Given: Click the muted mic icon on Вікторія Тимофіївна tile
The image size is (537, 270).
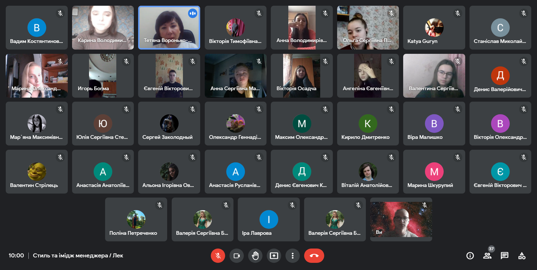Looking at the screenshot, I should tap(259, 13).
